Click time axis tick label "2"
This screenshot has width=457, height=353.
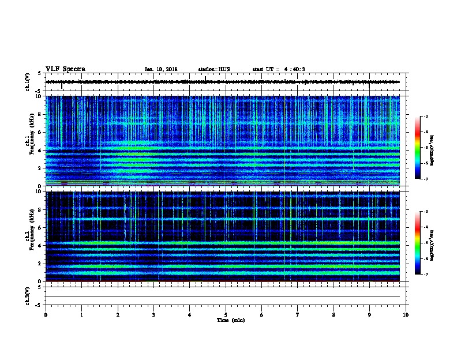click(118, 315)
